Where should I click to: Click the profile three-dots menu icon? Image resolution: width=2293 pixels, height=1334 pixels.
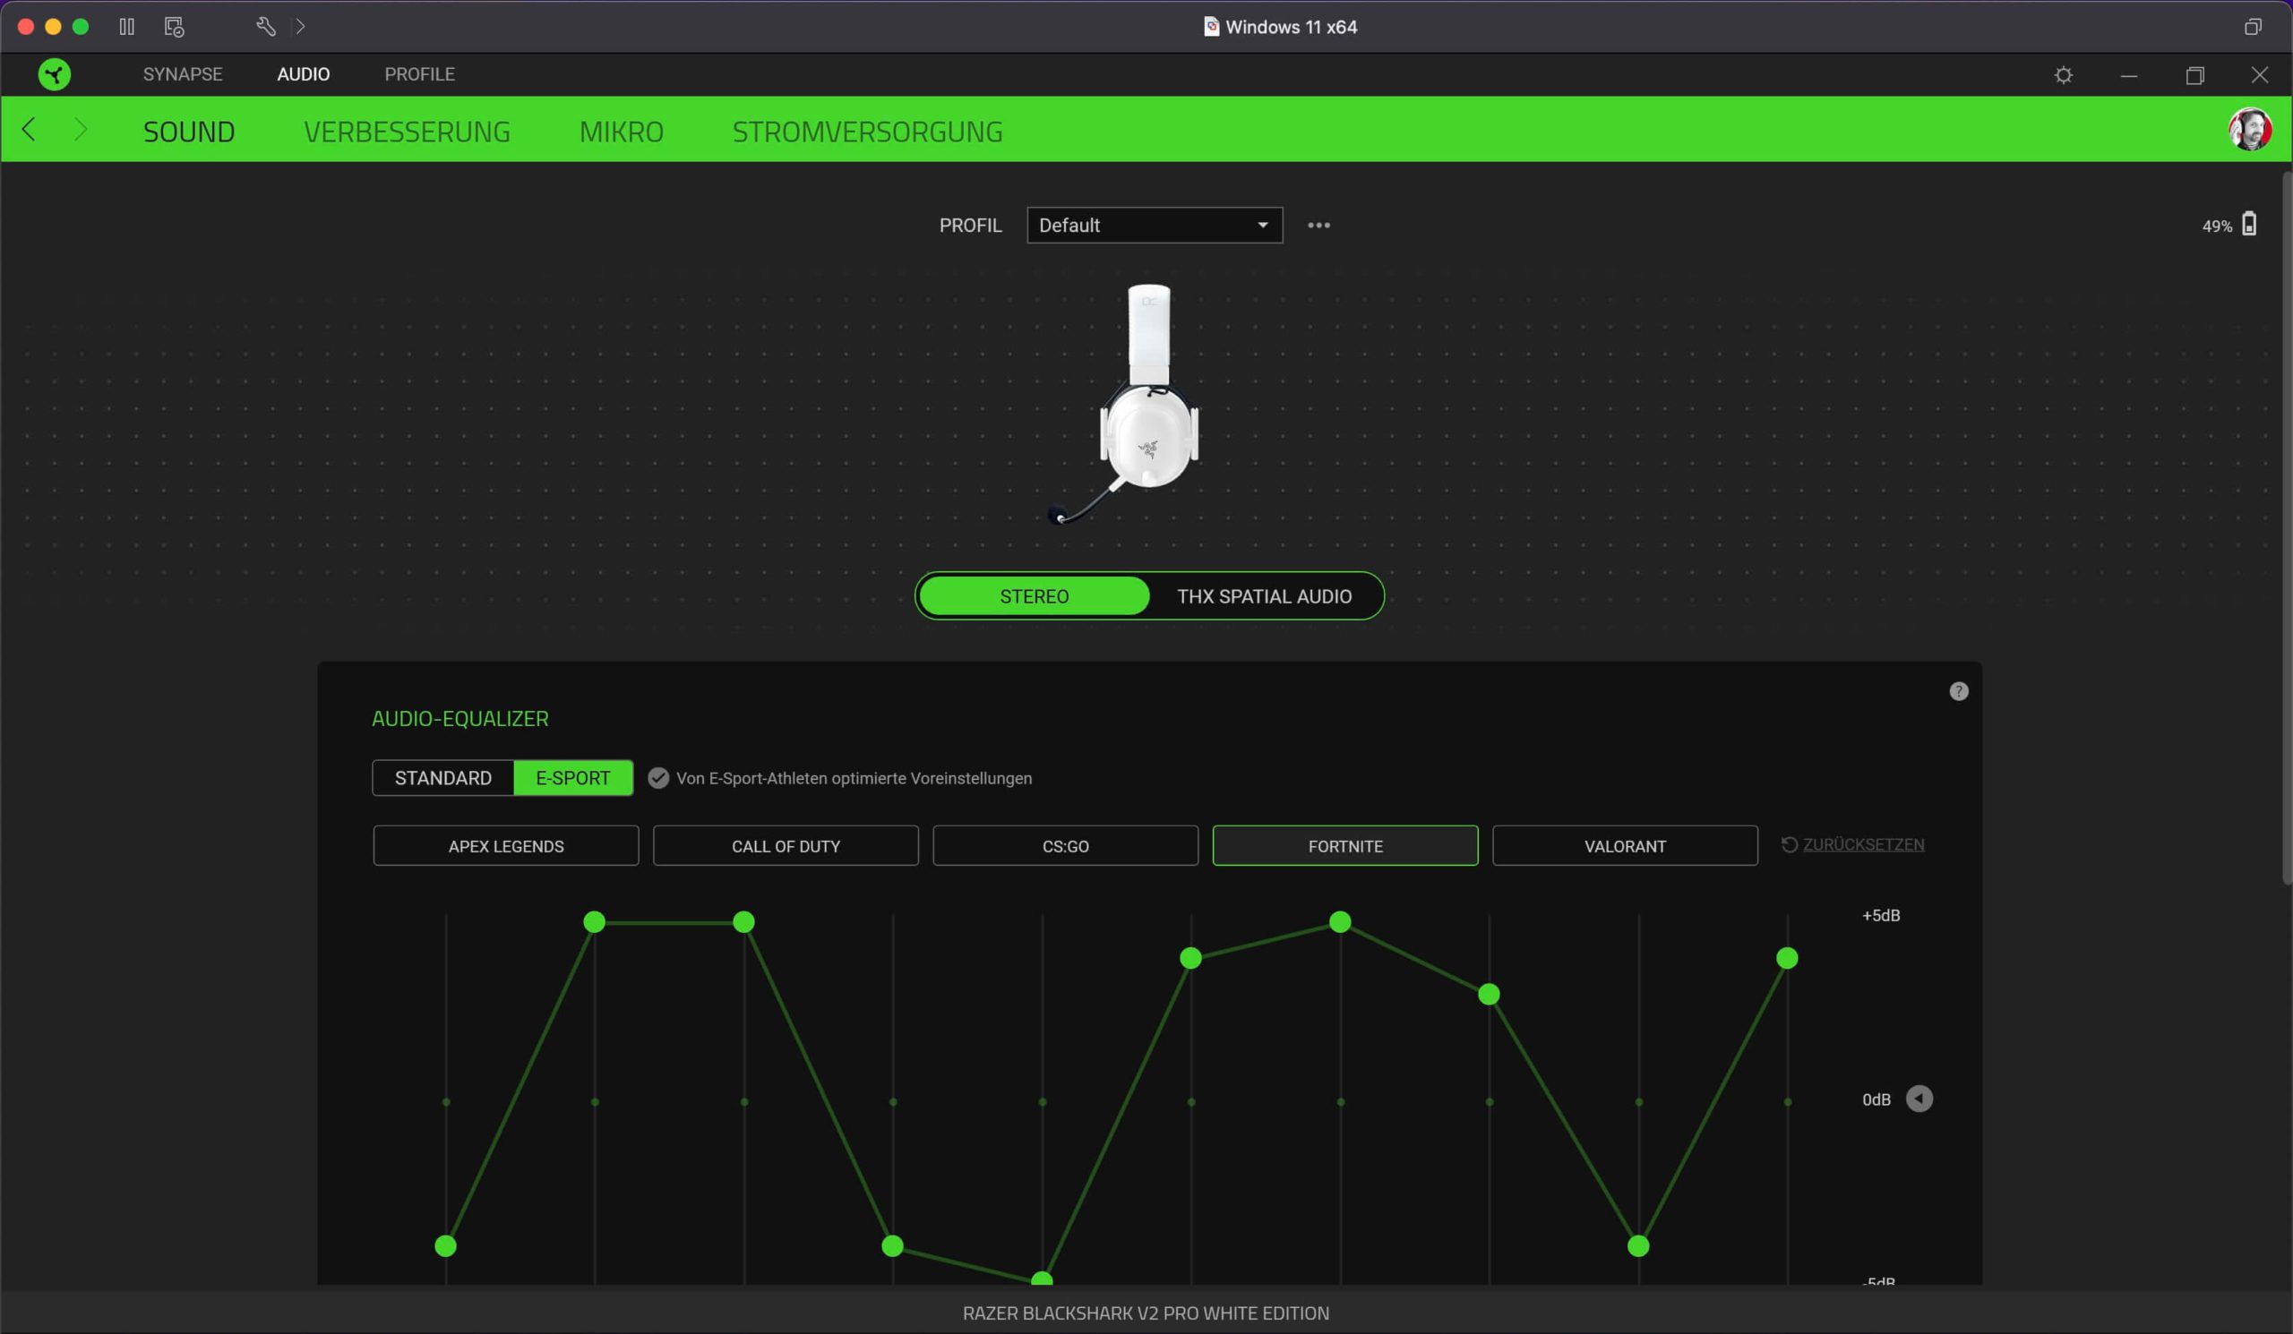1318,226
